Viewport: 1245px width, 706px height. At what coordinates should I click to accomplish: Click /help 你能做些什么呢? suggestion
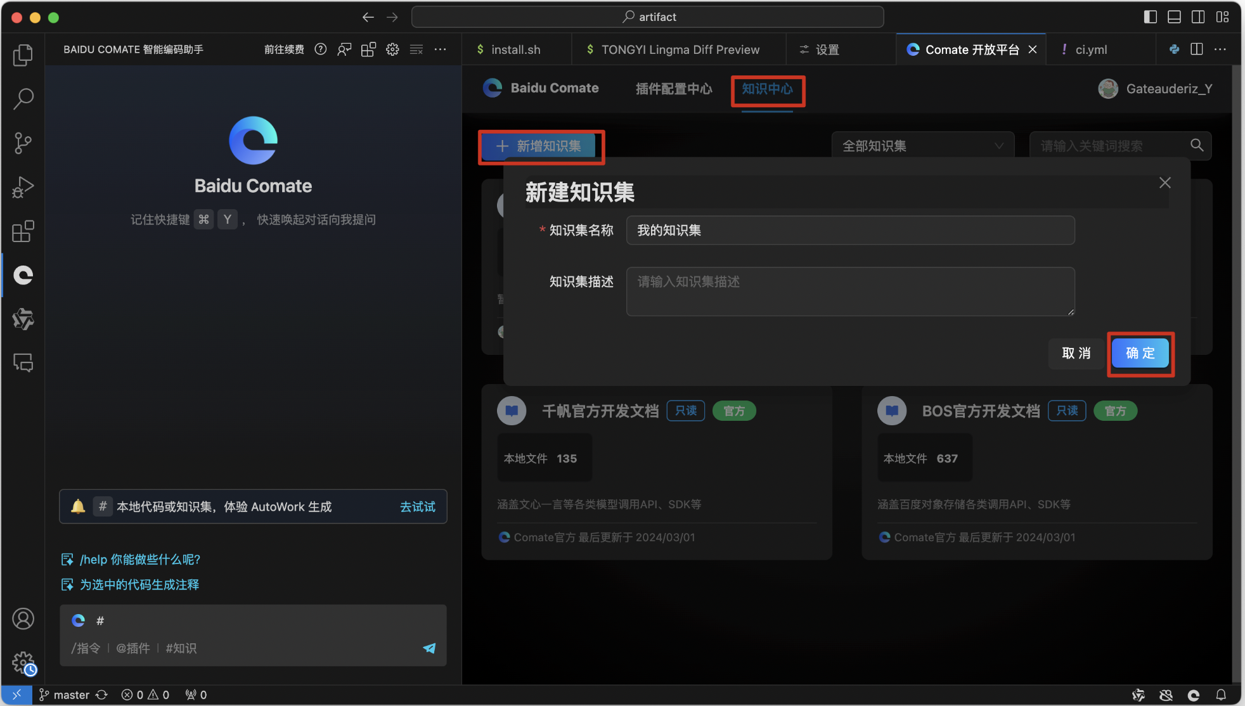(131, 560)
